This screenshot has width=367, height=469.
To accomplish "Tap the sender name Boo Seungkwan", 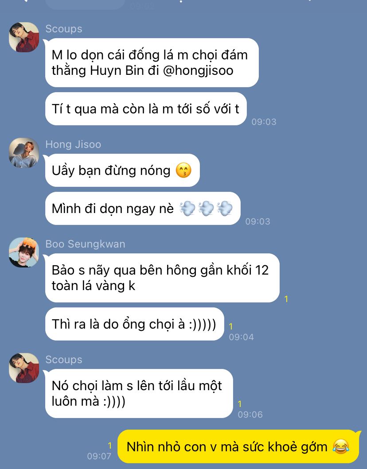I will pyautogui.click(x=85, y=244).
